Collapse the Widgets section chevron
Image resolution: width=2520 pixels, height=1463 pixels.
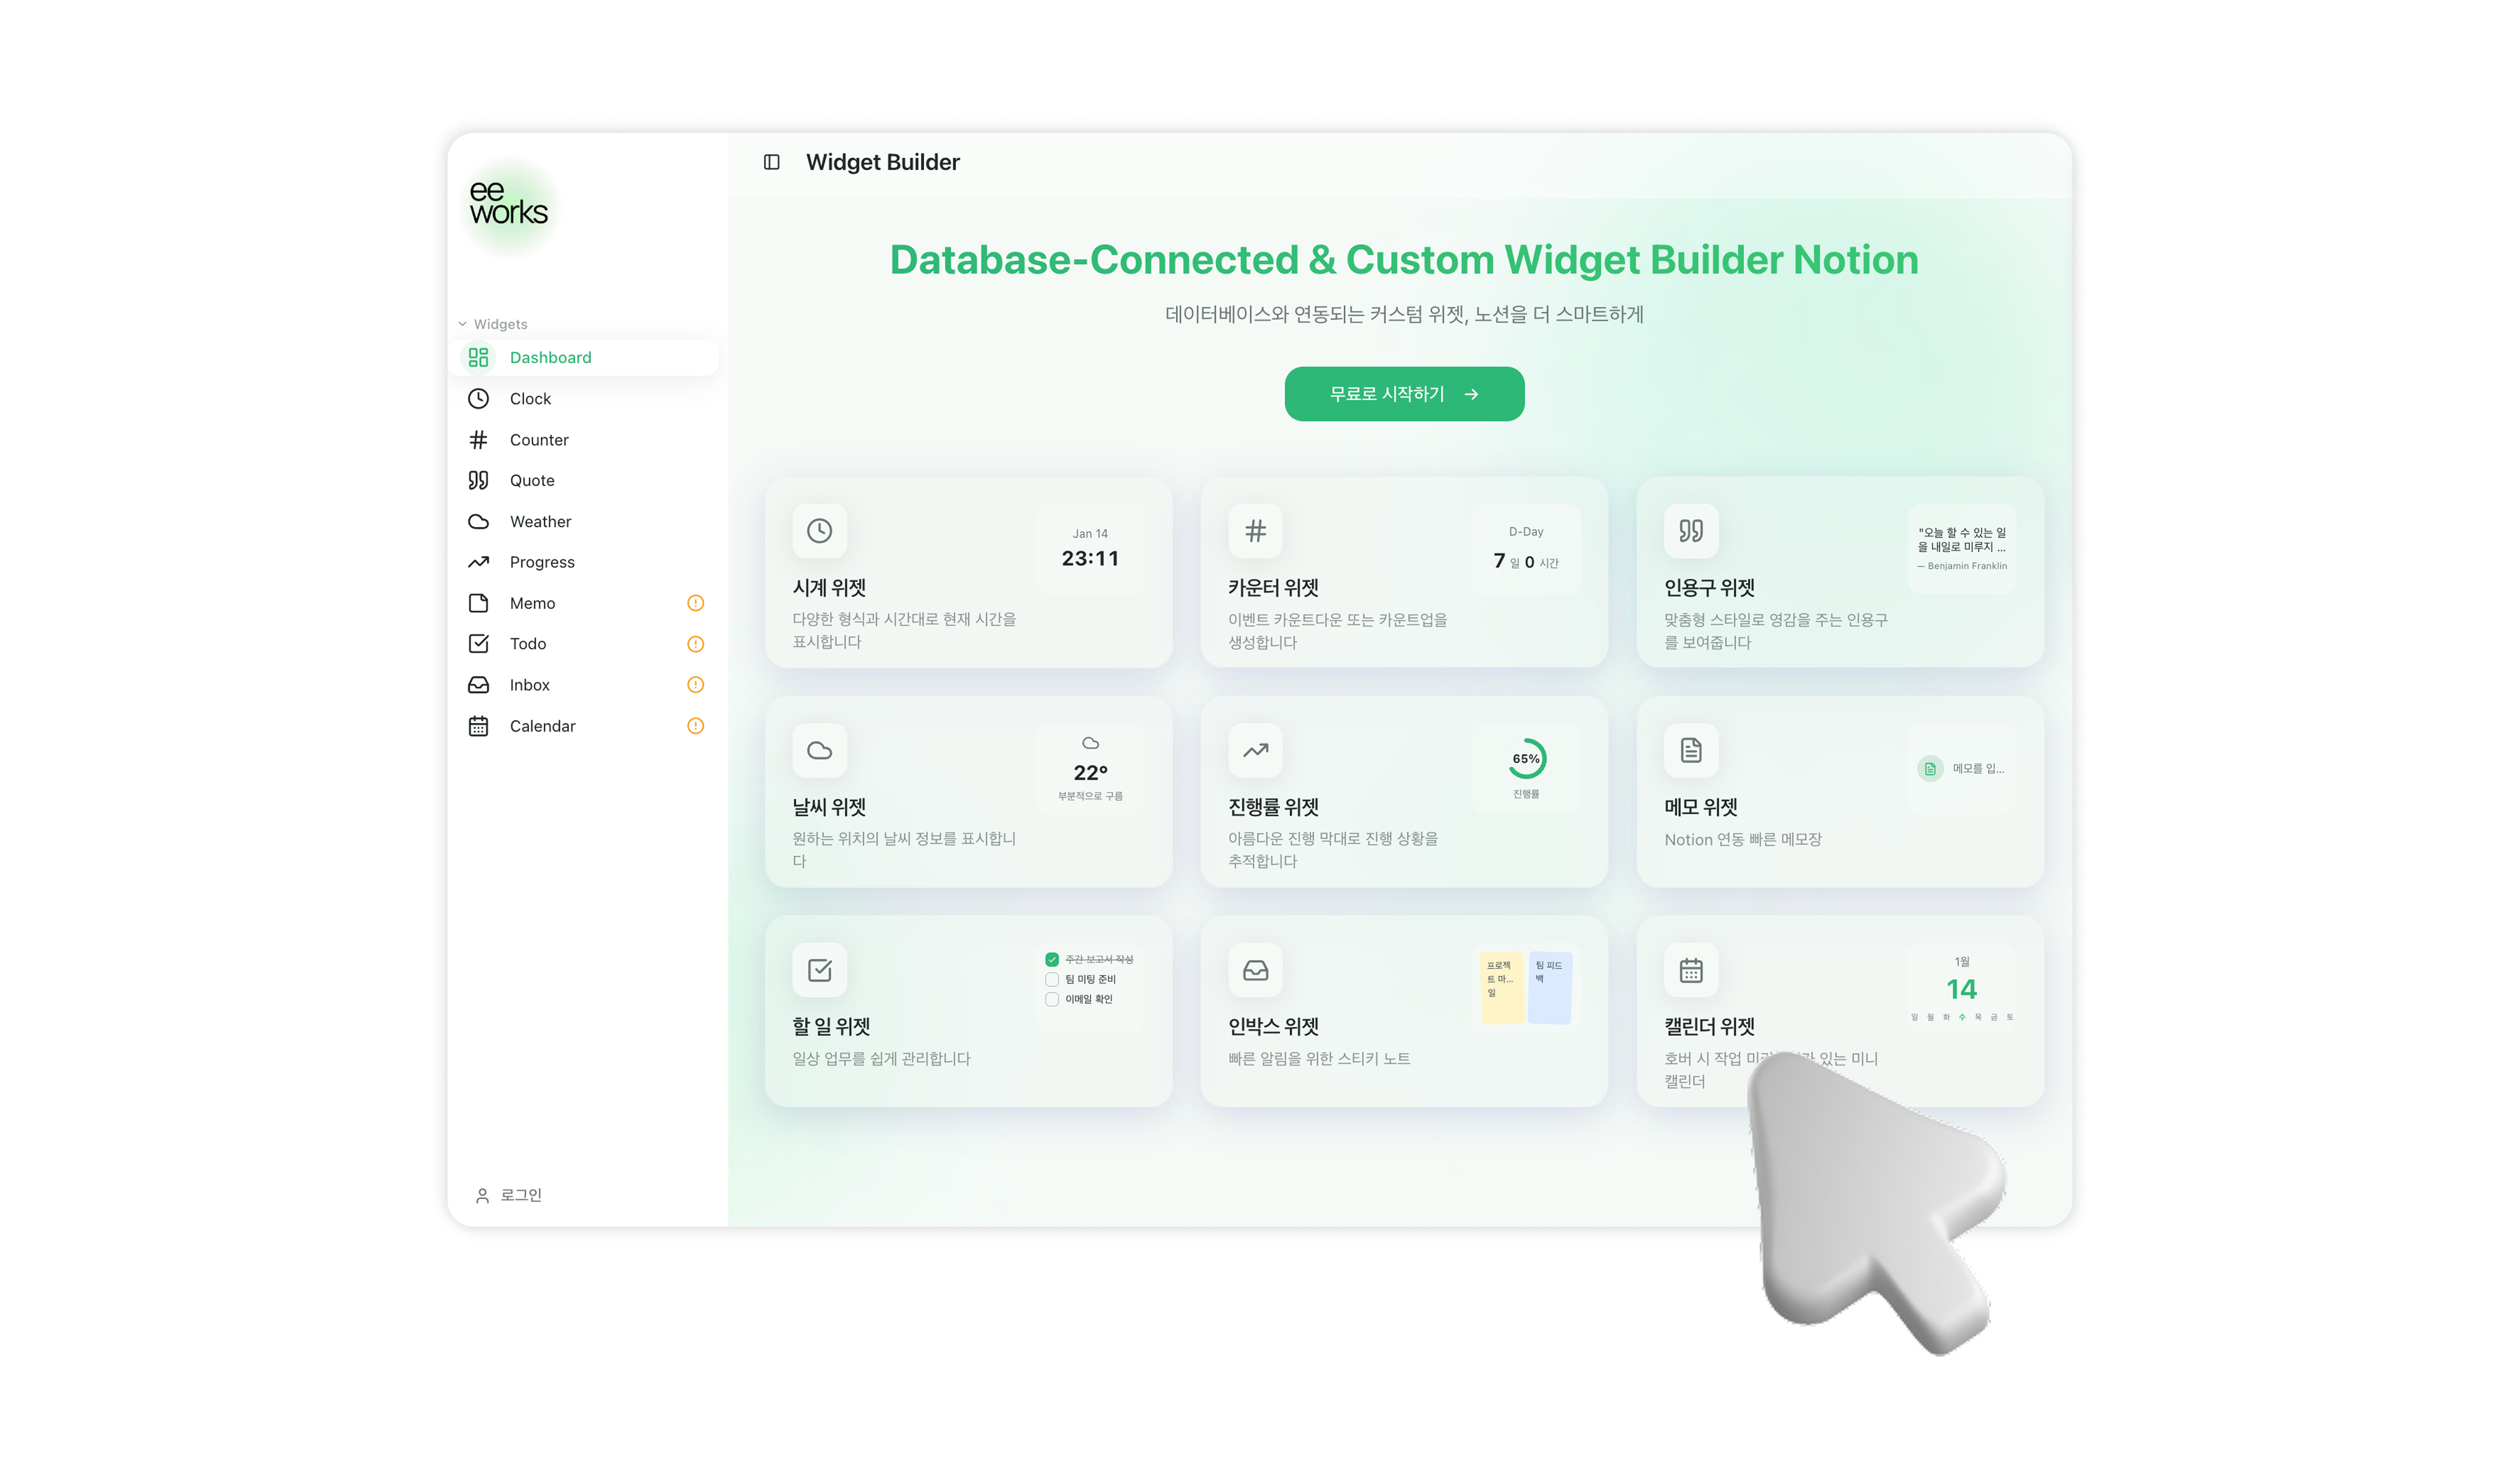coord(462,324)
